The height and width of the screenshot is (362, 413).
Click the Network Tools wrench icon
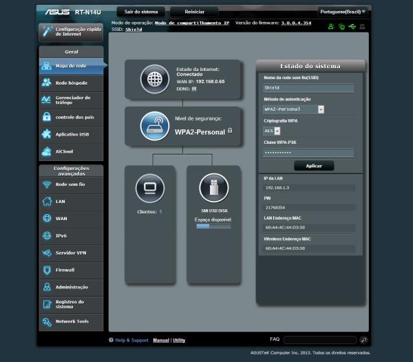47,321
